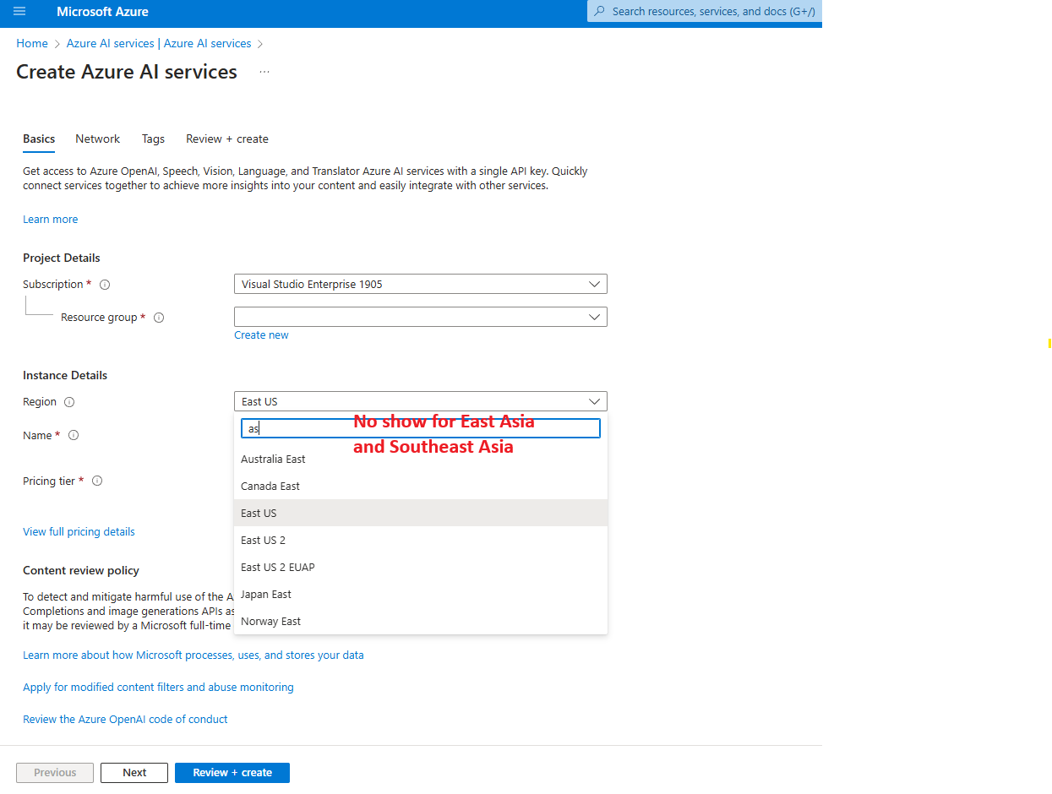Click the Next button

[x=134, y=772]
